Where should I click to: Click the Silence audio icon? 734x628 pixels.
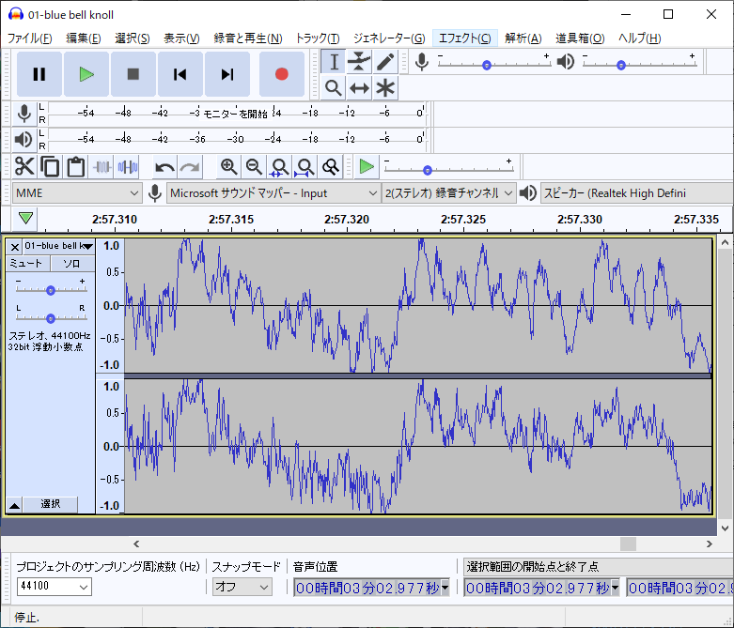pyautogui.click(x=127, y=166)
